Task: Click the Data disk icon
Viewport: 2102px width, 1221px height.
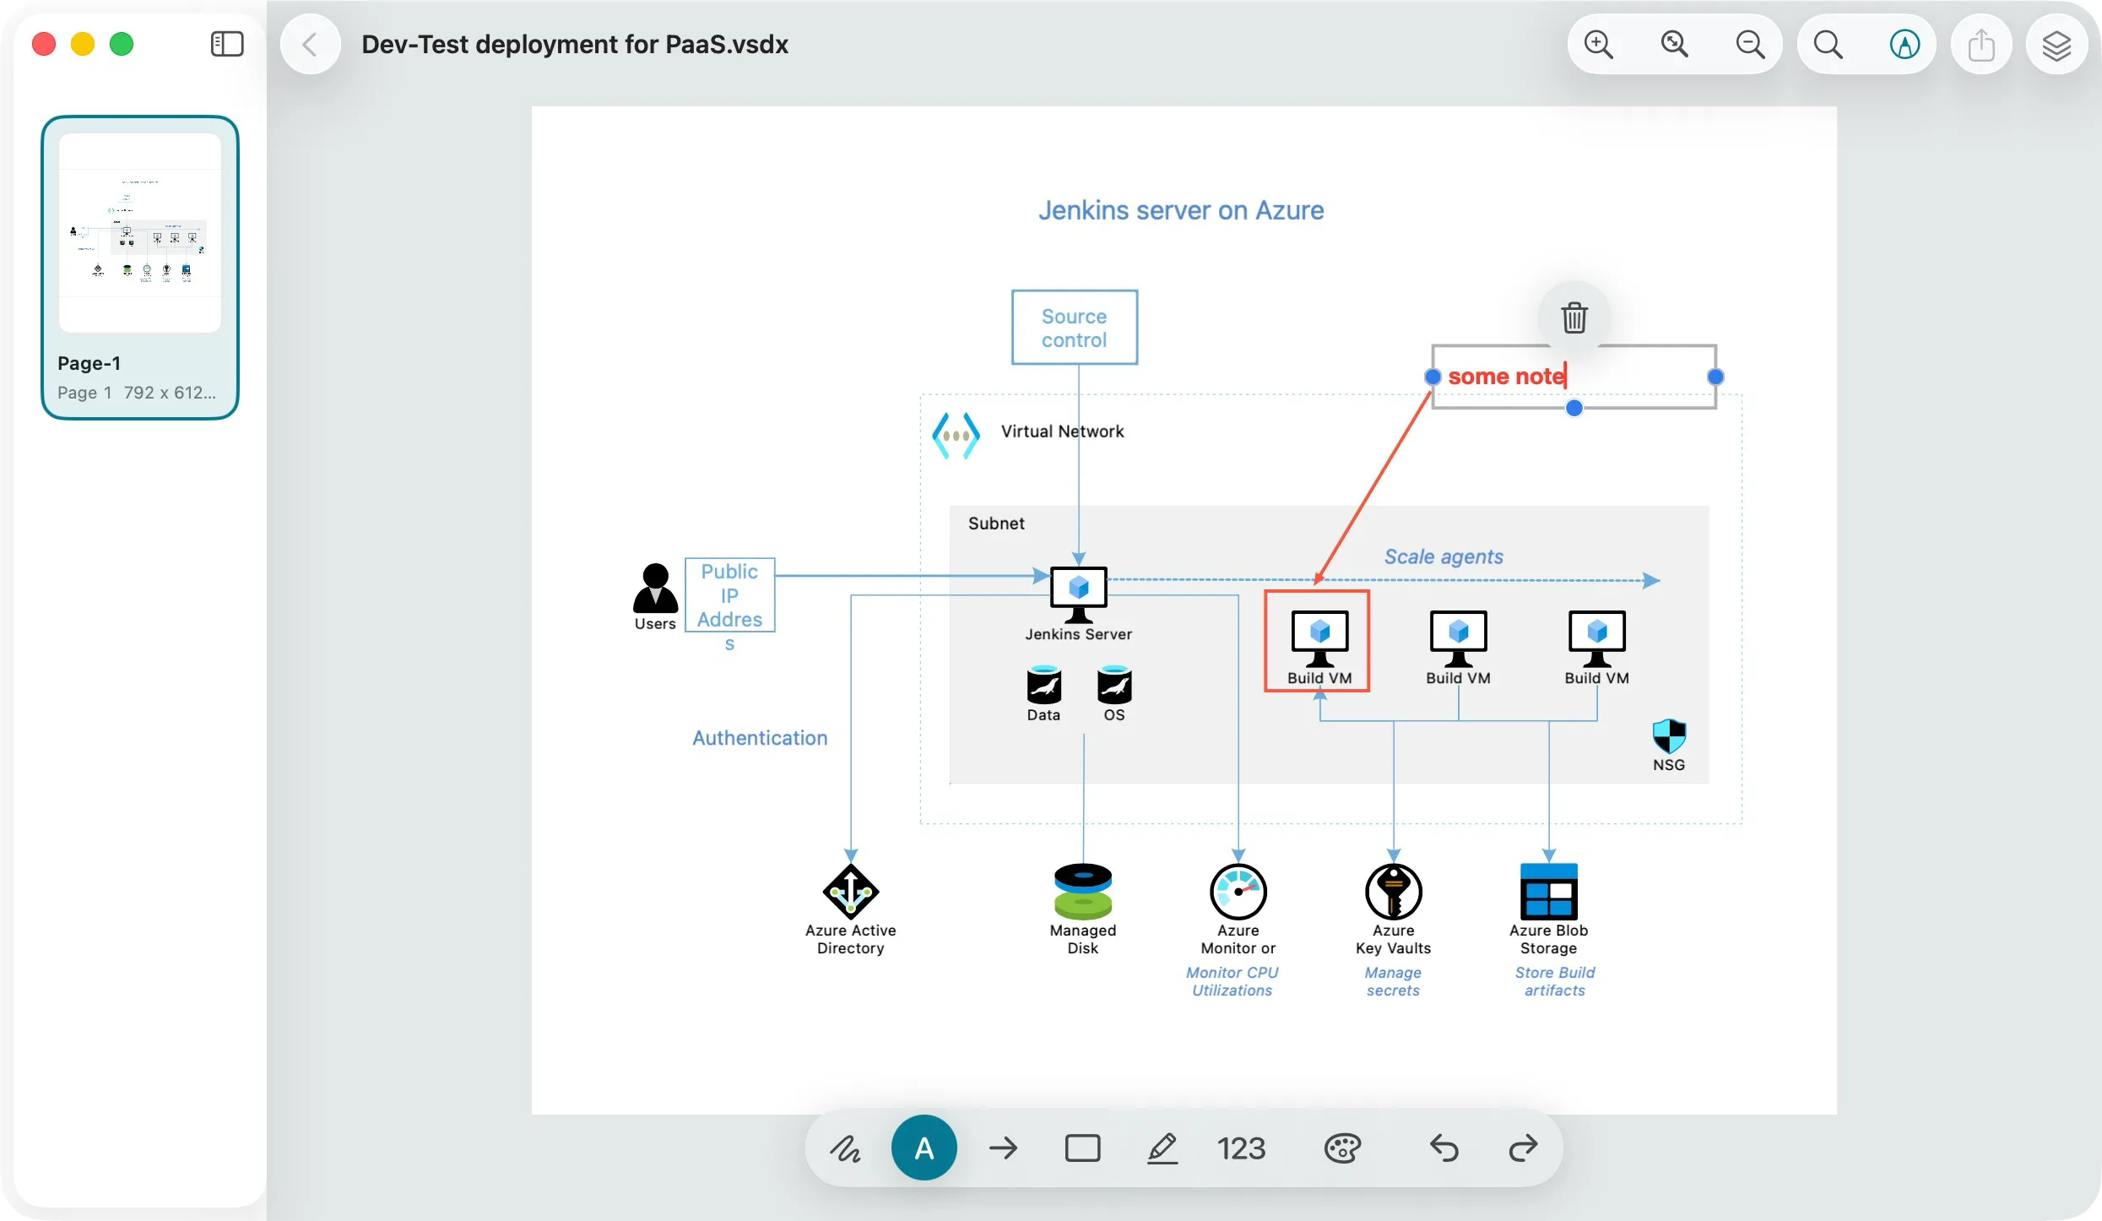Action: pyautogui.click(x=1044, y=685)
